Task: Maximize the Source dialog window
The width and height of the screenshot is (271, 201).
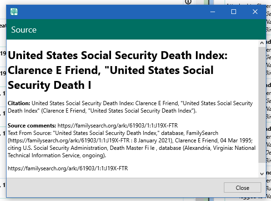Action: (x=234, y=12)
